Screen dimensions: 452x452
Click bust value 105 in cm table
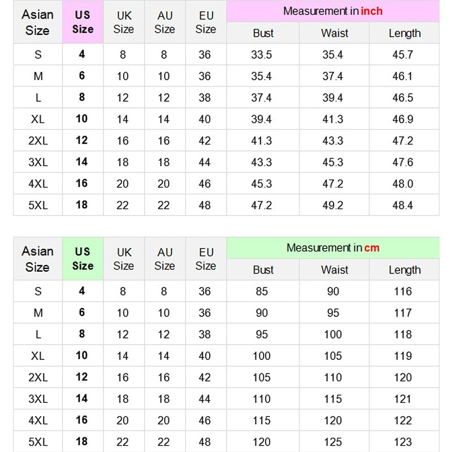262,377
